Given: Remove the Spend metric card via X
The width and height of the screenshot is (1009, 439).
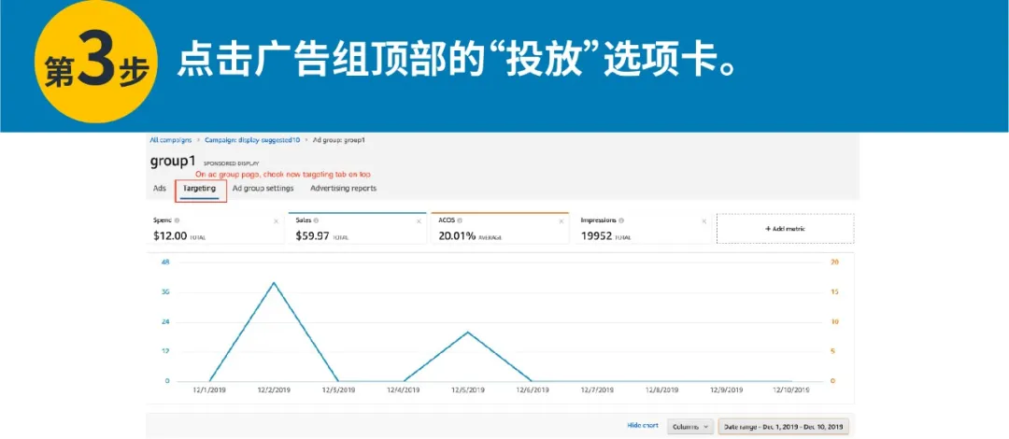Looking at the screenshot, I should (276, 221).
